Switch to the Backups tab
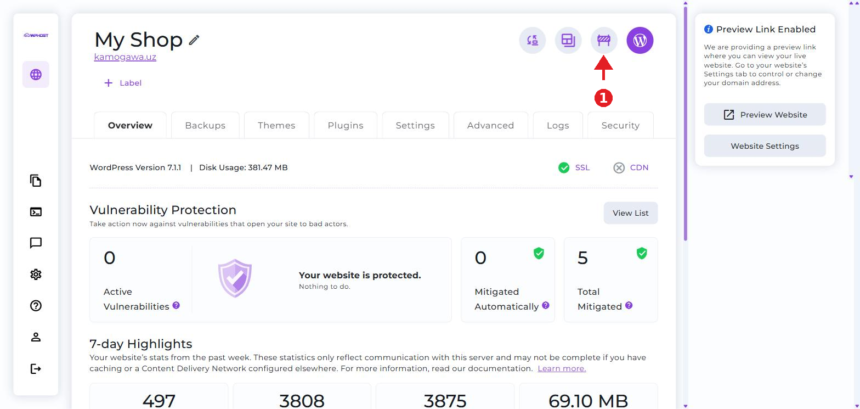This screenshot has height=409, width=860. pos(205,125)
